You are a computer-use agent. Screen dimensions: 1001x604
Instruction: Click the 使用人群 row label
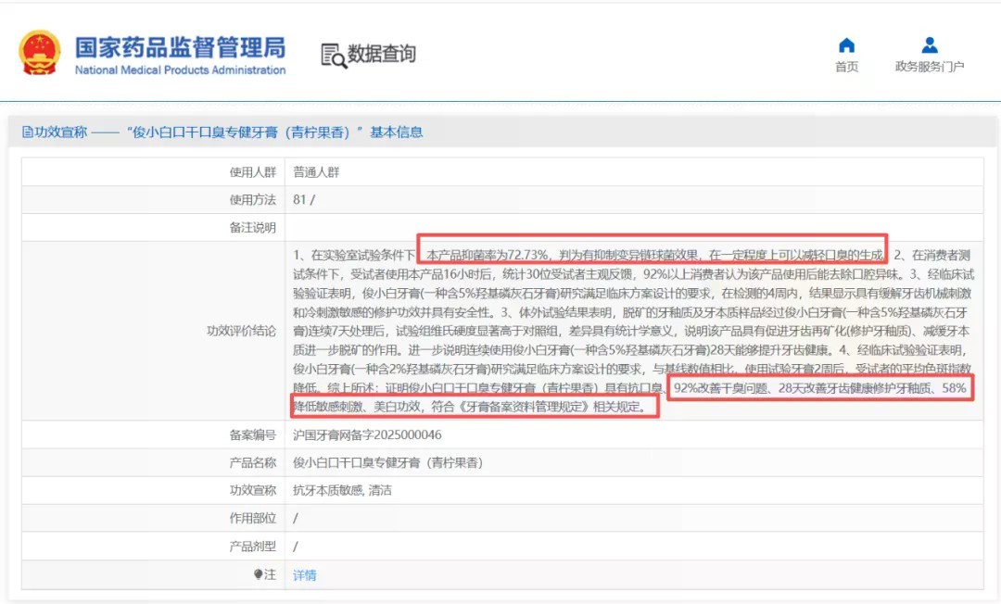pos(253,172)
